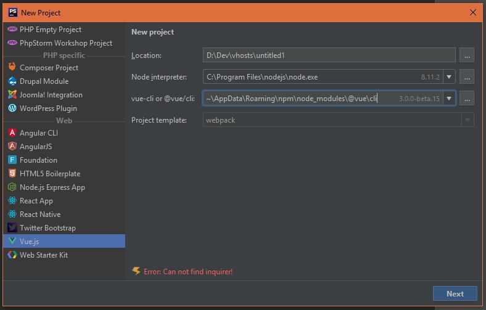Pick Drupal Module project type
This screenshot has height=310, width=486.
click(x=64, y=81)
